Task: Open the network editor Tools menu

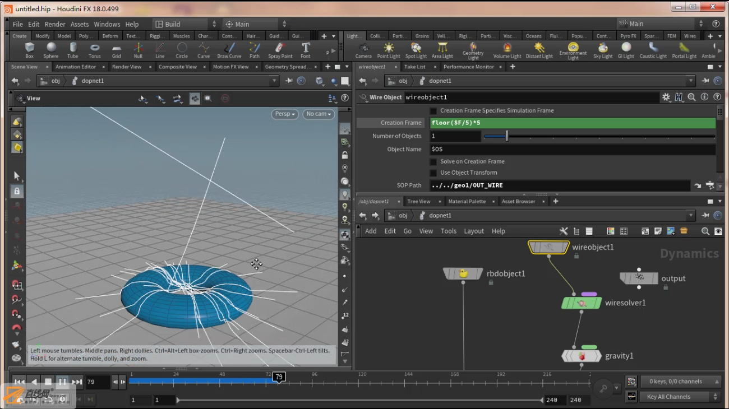Action: tap(449, 231)
